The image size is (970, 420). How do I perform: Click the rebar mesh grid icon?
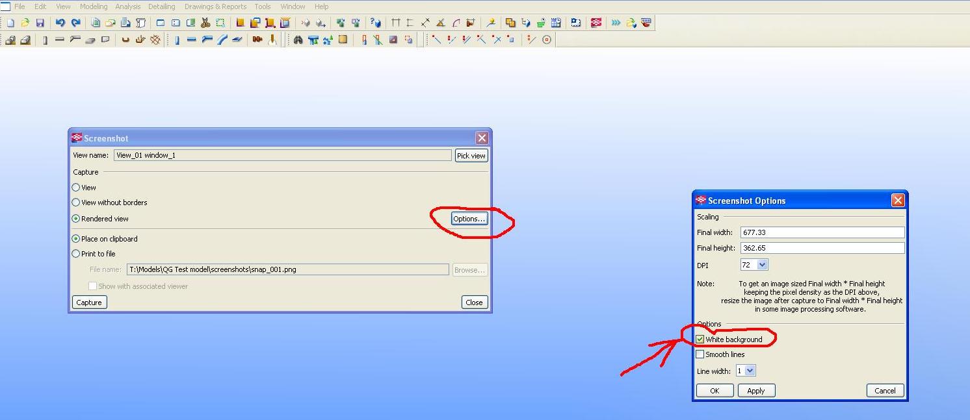click(155, 40)
